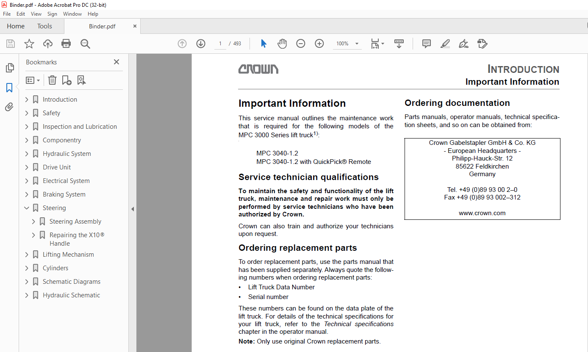588x352 pixels.
Task: Open the fit page options icon
Action: pyautogui.click(x=377, y=44)
